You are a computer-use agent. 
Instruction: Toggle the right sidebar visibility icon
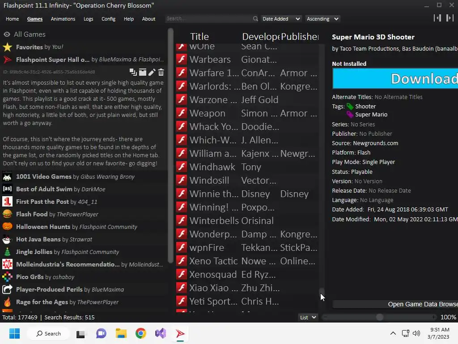coord(450,18)
